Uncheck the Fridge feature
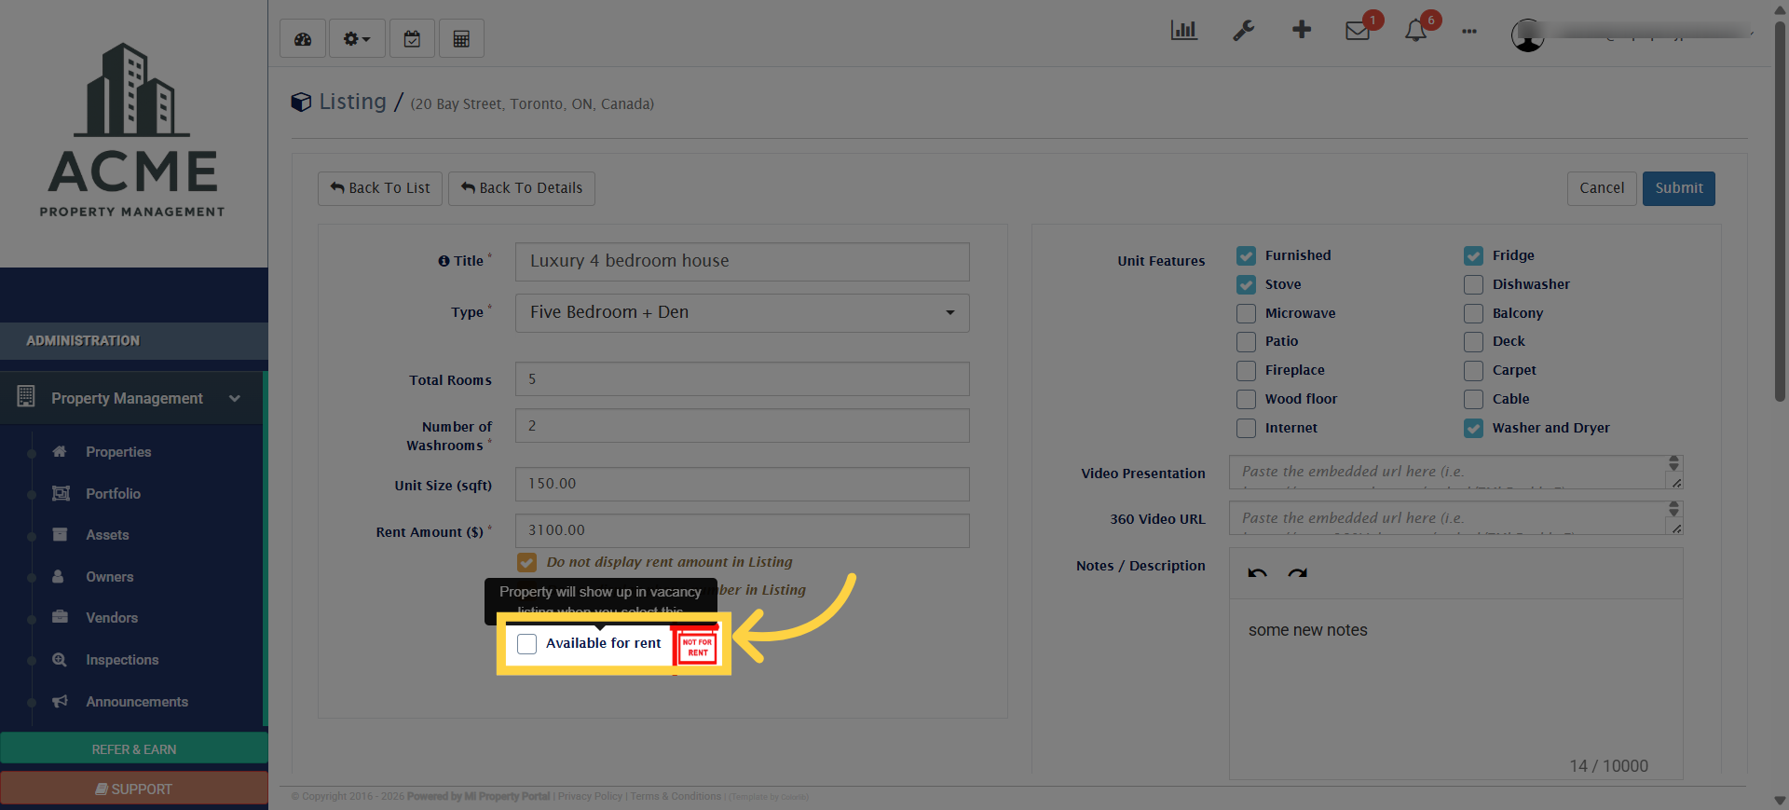The height and width of the screenshot is (810, 1789). (x=1473, y=255)
